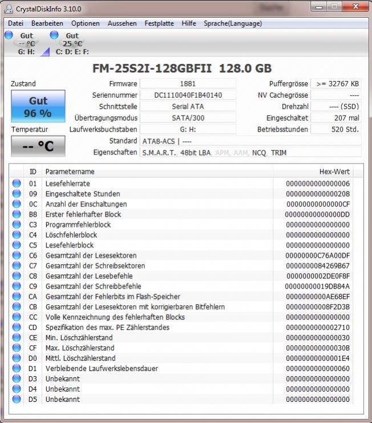Click the Seriennummer field DC1110040F1B40140
Screen dimensions: 372x423
click(x=188, y=95)
